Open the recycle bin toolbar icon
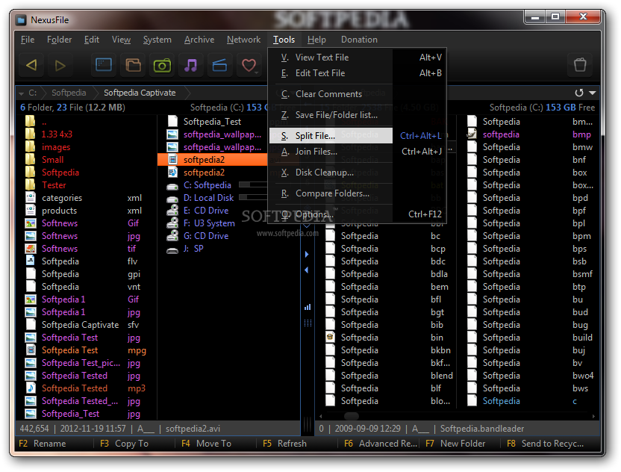621x472 pixels. [x=580, y=64]
